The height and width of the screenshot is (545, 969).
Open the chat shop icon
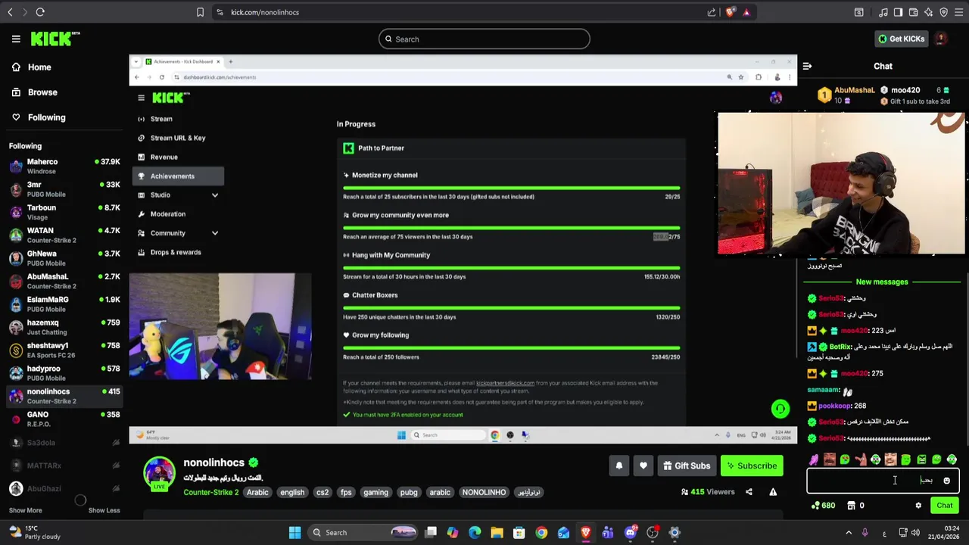coord(851,506)
